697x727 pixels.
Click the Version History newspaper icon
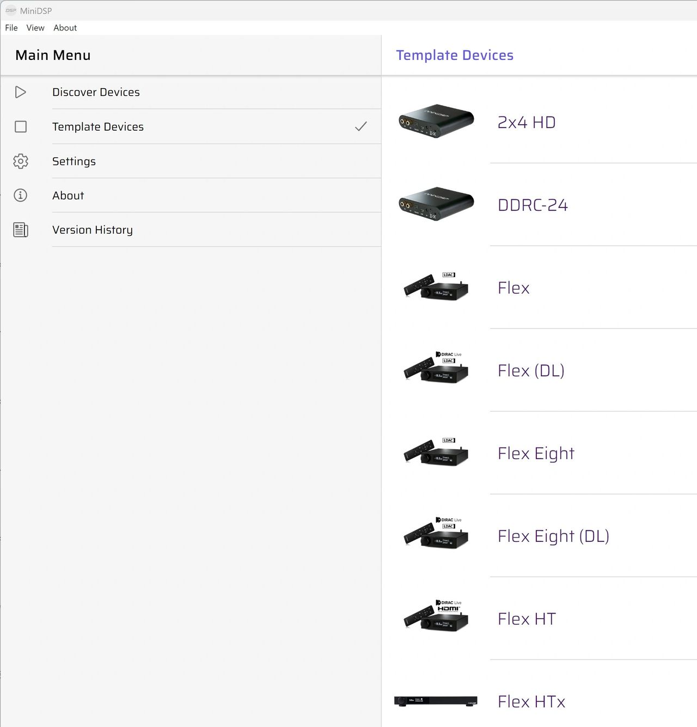click(21, 230)
